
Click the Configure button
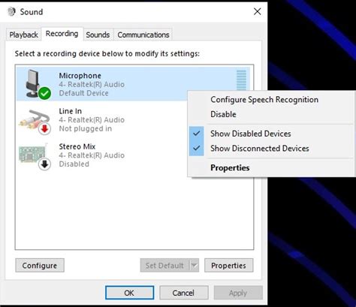[x=40, y=266]
